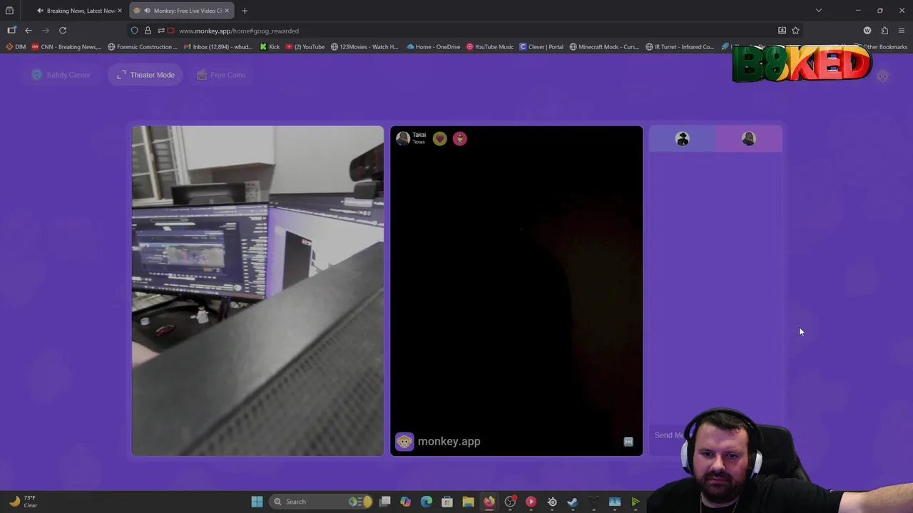This screenshot has height=513, width=913.
Task: Close the Monkey tab
Action: (226, 11)
